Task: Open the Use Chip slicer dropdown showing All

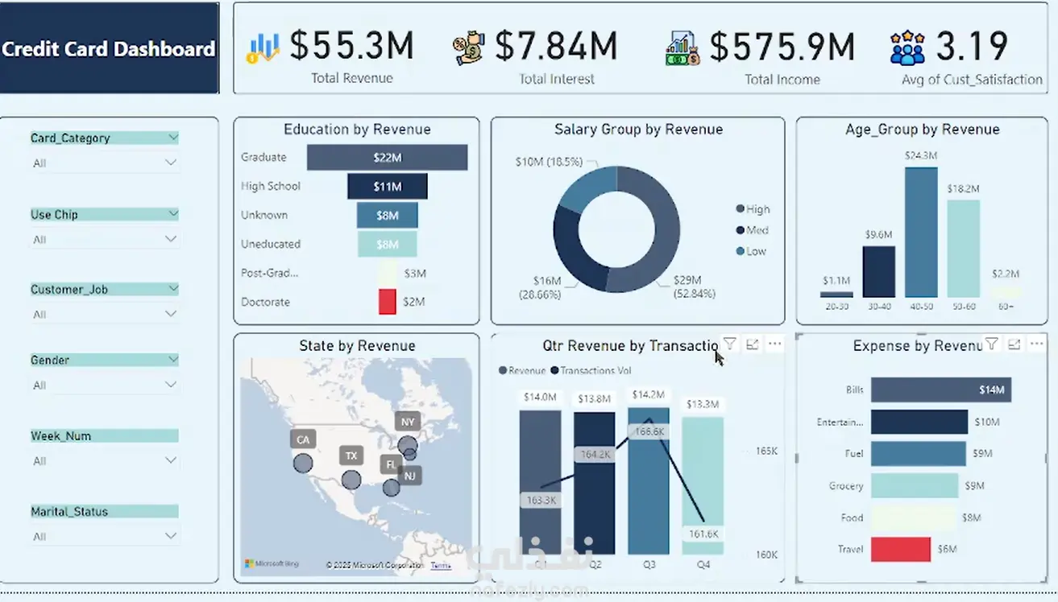Action: [104, 240]
